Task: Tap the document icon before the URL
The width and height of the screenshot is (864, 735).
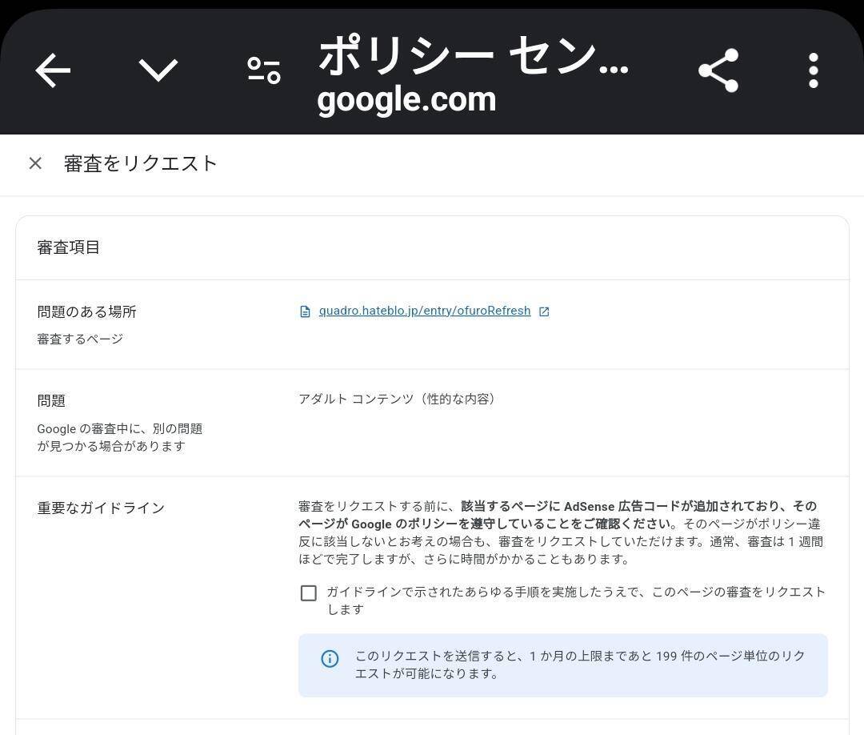Action: 305,311
